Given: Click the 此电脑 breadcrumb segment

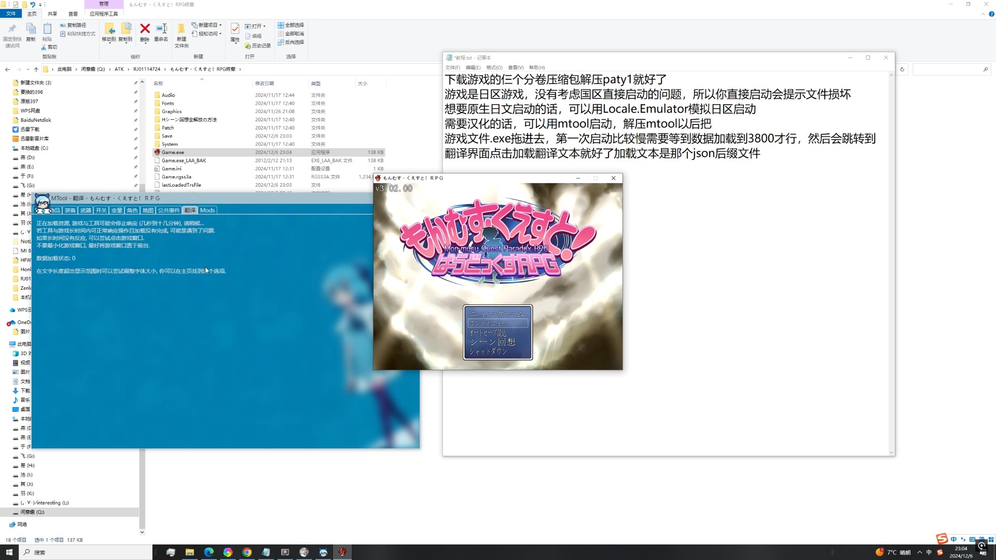Looking at the screenshot, I should click(x=65, y=69).
